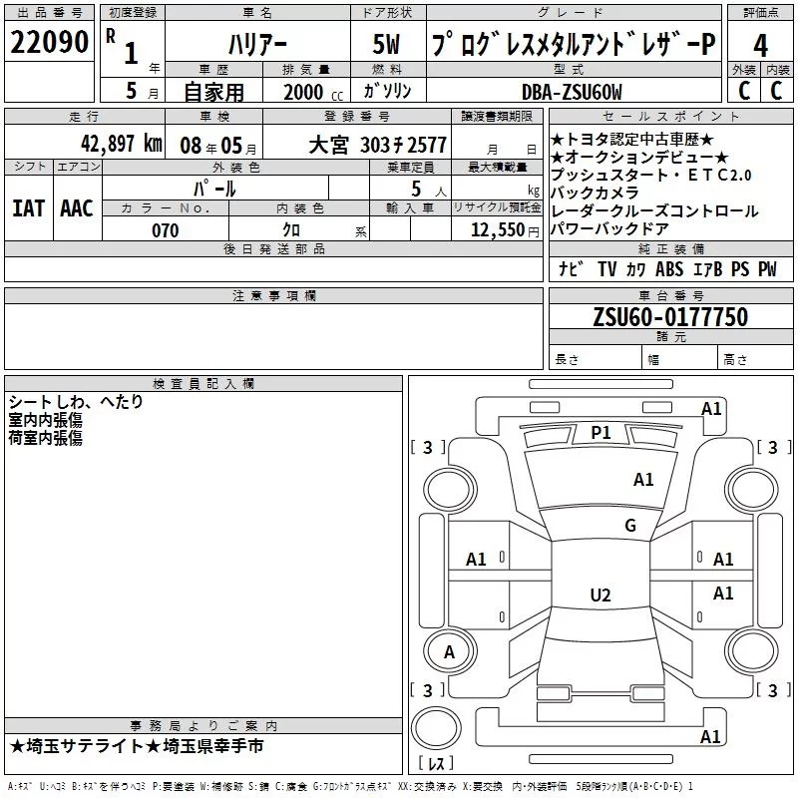Click air conditioner value AAC

click(77, 208)
